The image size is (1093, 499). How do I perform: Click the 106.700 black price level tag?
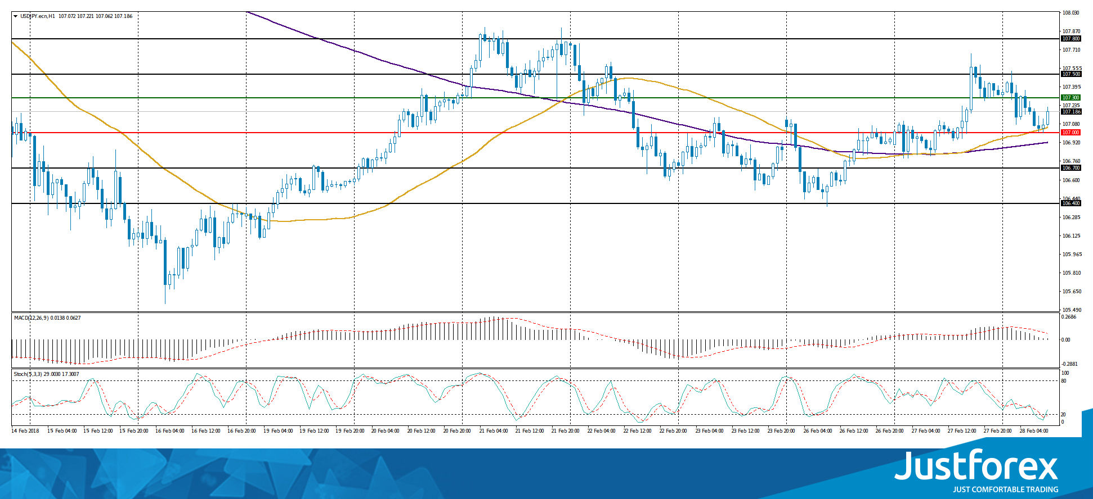pyautogui.click(x=1070, y=168)
